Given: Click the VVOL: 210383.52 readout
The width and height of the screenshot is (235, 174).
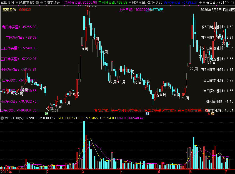Looking at the screenshot, I should click(x=42, y=118).
